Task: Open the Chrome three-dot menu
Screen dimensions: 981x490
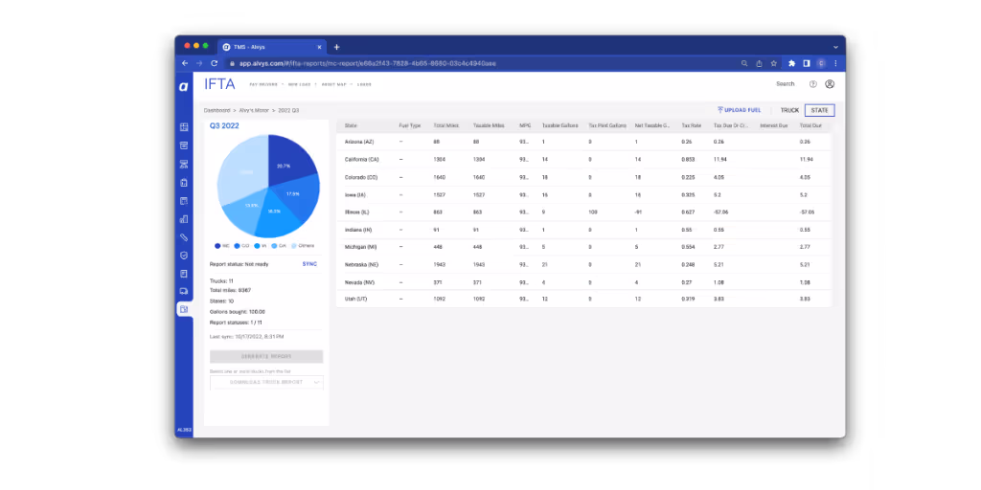Action: click(835, 63)
